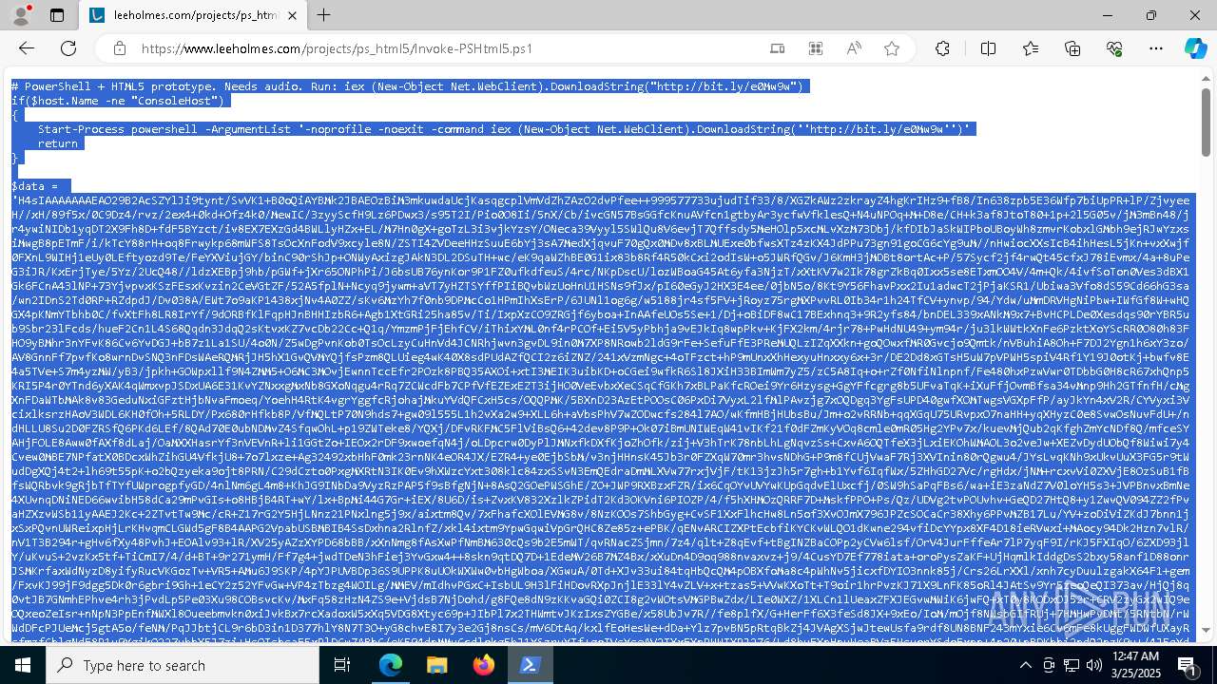Screen dimensions: 1217x684
Task: Open the meet now camera tray icon
Action: pyautogui.click(x=1049, y=666)
